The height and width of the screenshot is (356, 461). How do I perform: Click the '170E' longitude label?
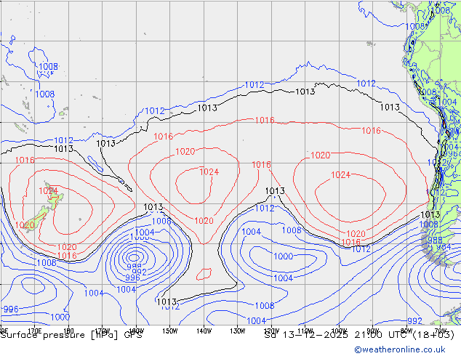pyautogui.click(x=34, y=331)
